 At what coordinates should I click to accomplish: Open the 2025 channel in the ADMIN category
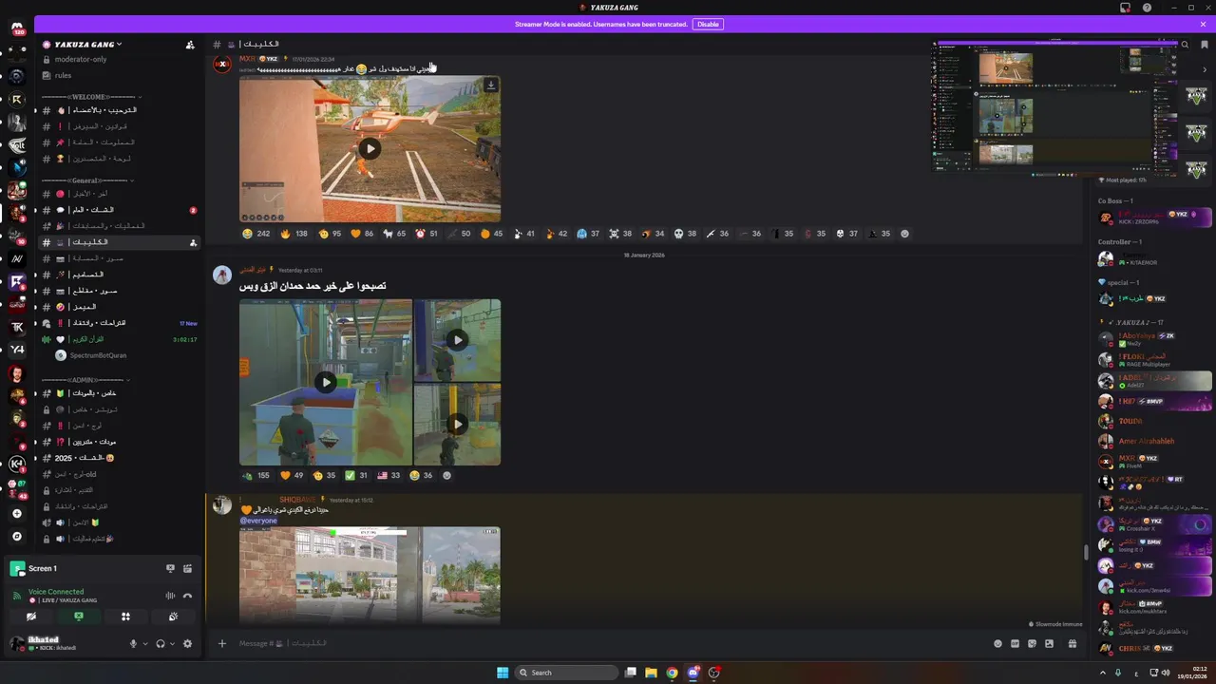[118, 458]
